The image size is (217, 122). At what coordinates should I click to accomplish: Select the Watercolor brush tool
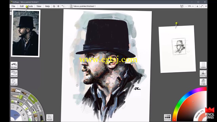click(25, 93)
